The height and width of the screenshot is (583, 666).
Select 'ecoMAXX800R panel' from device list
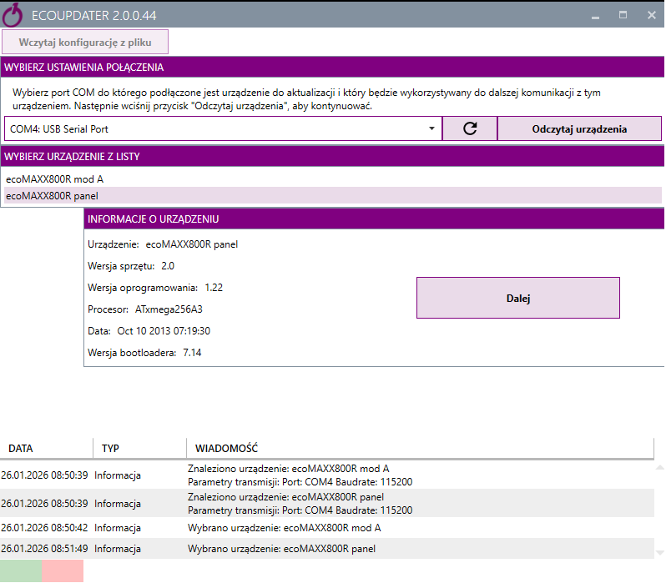coord(332,195)
